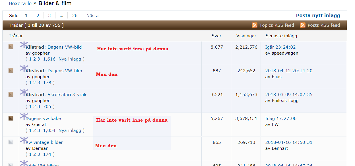355x166 pixels.
Task: Go to page 1,616 of Dagens VW-bild
Action: pos(49,59)
